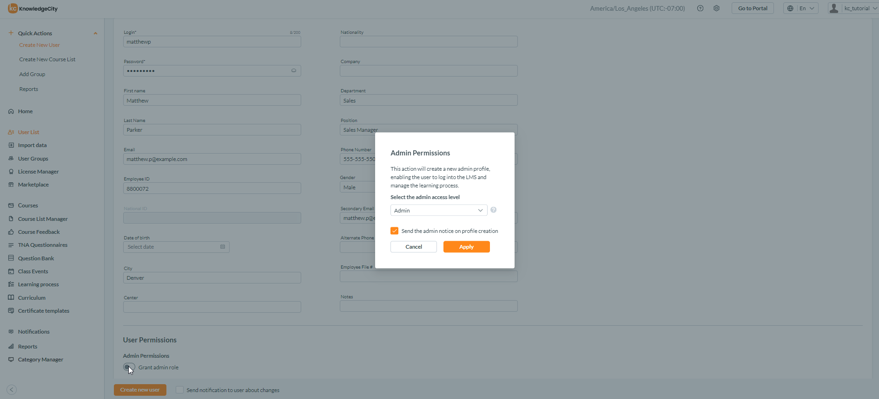Collapse sidebar with the bottom-left arrow icon

coord(12,390)
